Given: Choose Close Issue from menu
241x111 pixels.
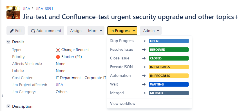Looking at the screenshot, I should pyautogui.click(x=149, y=58).
